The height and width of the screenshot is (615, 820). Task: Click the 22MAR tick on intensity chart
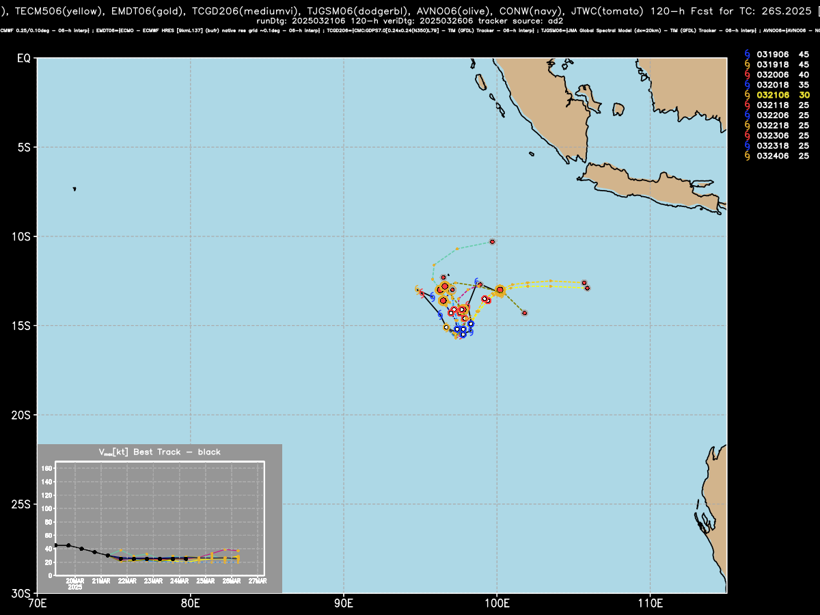(127, 581)
